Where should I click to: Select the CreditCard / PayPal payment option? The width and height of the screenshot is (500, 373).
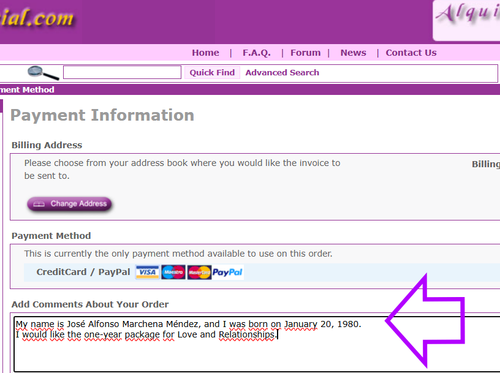[x=83, y=272]
